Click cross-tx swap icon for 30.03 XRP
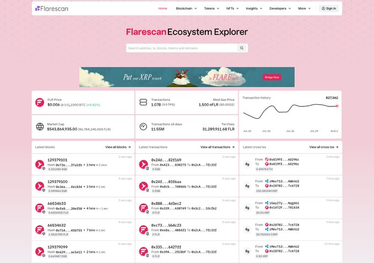374x263 pixels. [x=247, y=208]
